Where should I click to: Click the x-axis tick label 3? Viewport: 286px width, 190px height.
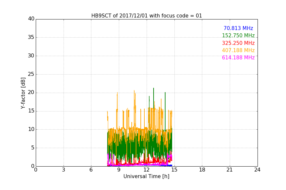pos(64,170)
